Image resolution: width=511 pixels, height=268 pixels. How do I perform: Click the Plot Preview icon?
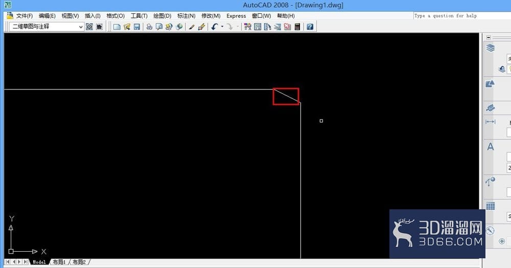(x=159, y=27)
